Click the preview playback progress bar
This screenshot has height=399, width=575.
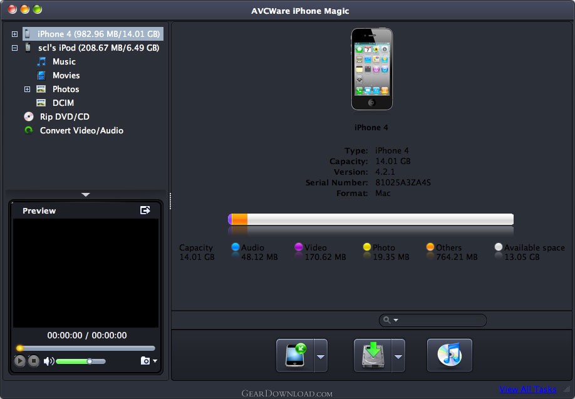coord(86,348)
